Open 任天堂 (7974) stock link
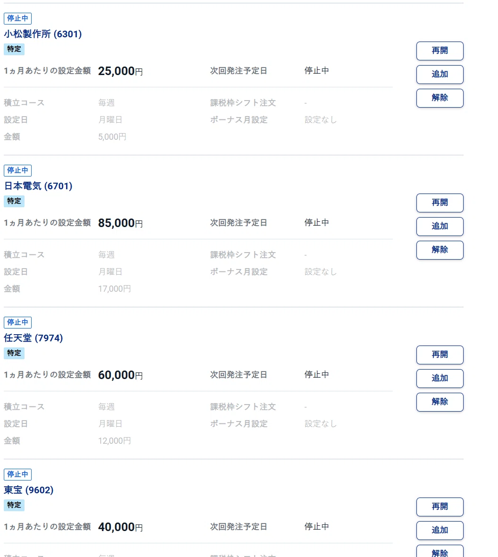The width and height of the screenshot is (498, 557). click(x=33, y=338)
